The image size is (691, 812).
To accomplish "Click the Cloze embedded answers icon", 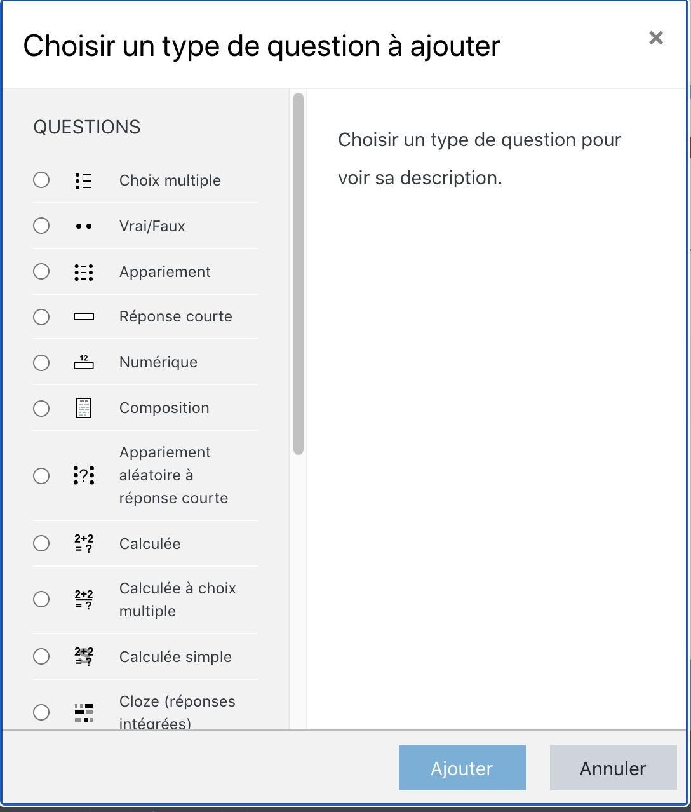I will tap(84, 713).
